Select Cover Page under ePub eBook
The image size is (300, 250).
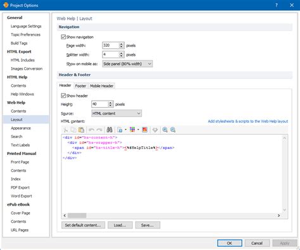pyautogui.click(x=20, y=213)
